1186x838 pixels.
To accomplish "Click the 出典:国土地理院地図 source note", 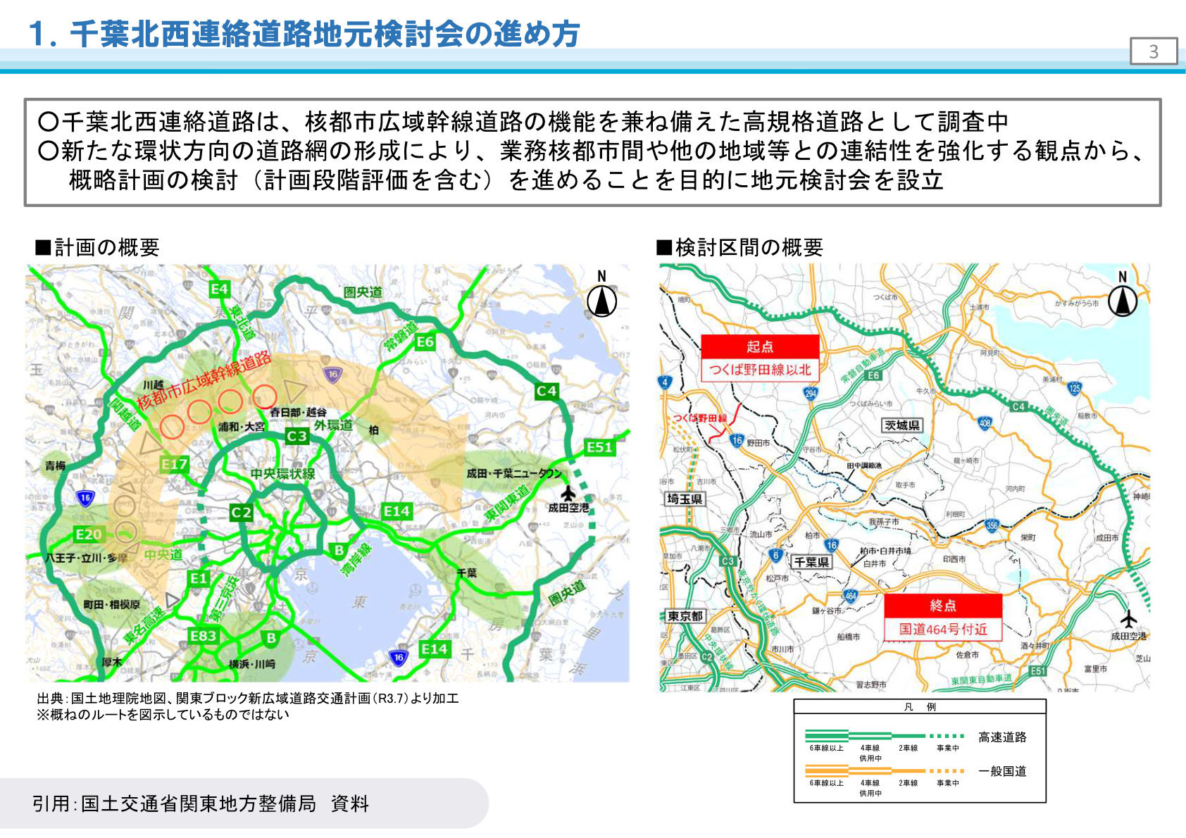I will pos(247,699).
